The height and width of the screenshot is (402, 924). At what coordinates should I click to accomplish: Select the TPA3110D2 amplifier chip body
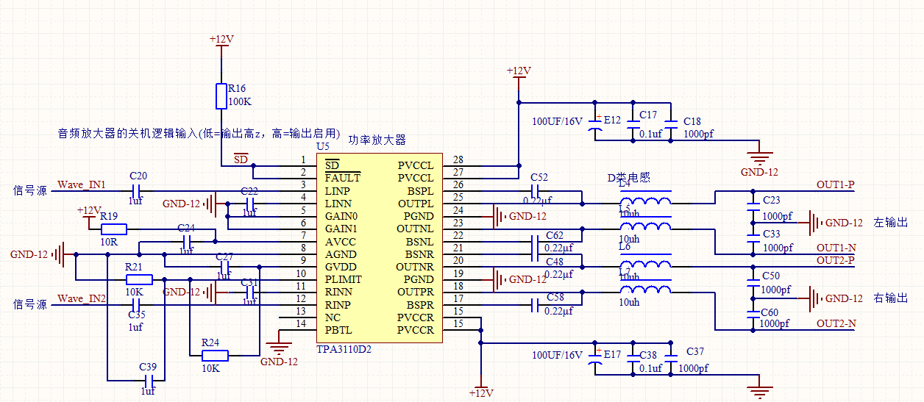(380, 248)
